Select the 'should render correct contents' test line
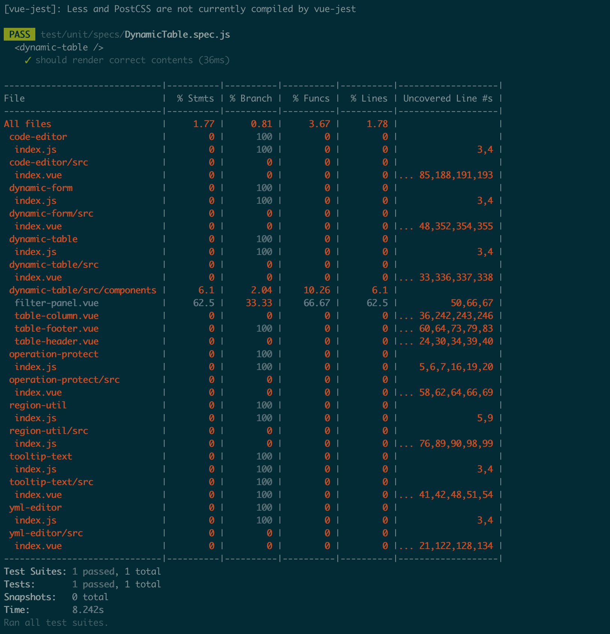The height and width of the screenshot is (634, 610). point(132,60)
